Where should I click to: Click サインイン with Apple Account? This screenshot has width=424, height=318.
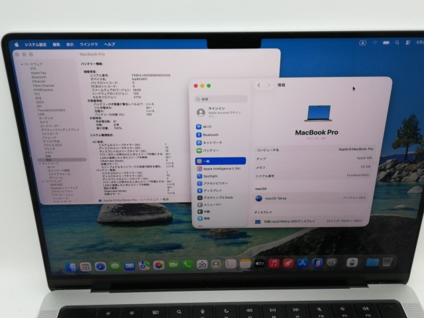(x=219, y=112)
